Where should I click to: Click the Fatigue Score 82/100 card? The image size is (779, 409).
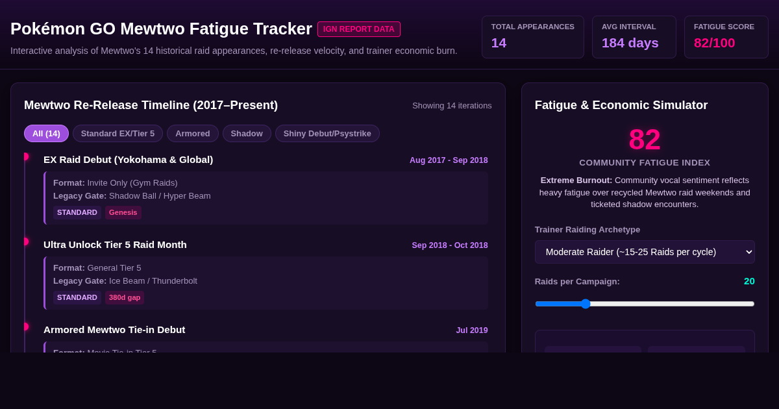click(726, 37)
